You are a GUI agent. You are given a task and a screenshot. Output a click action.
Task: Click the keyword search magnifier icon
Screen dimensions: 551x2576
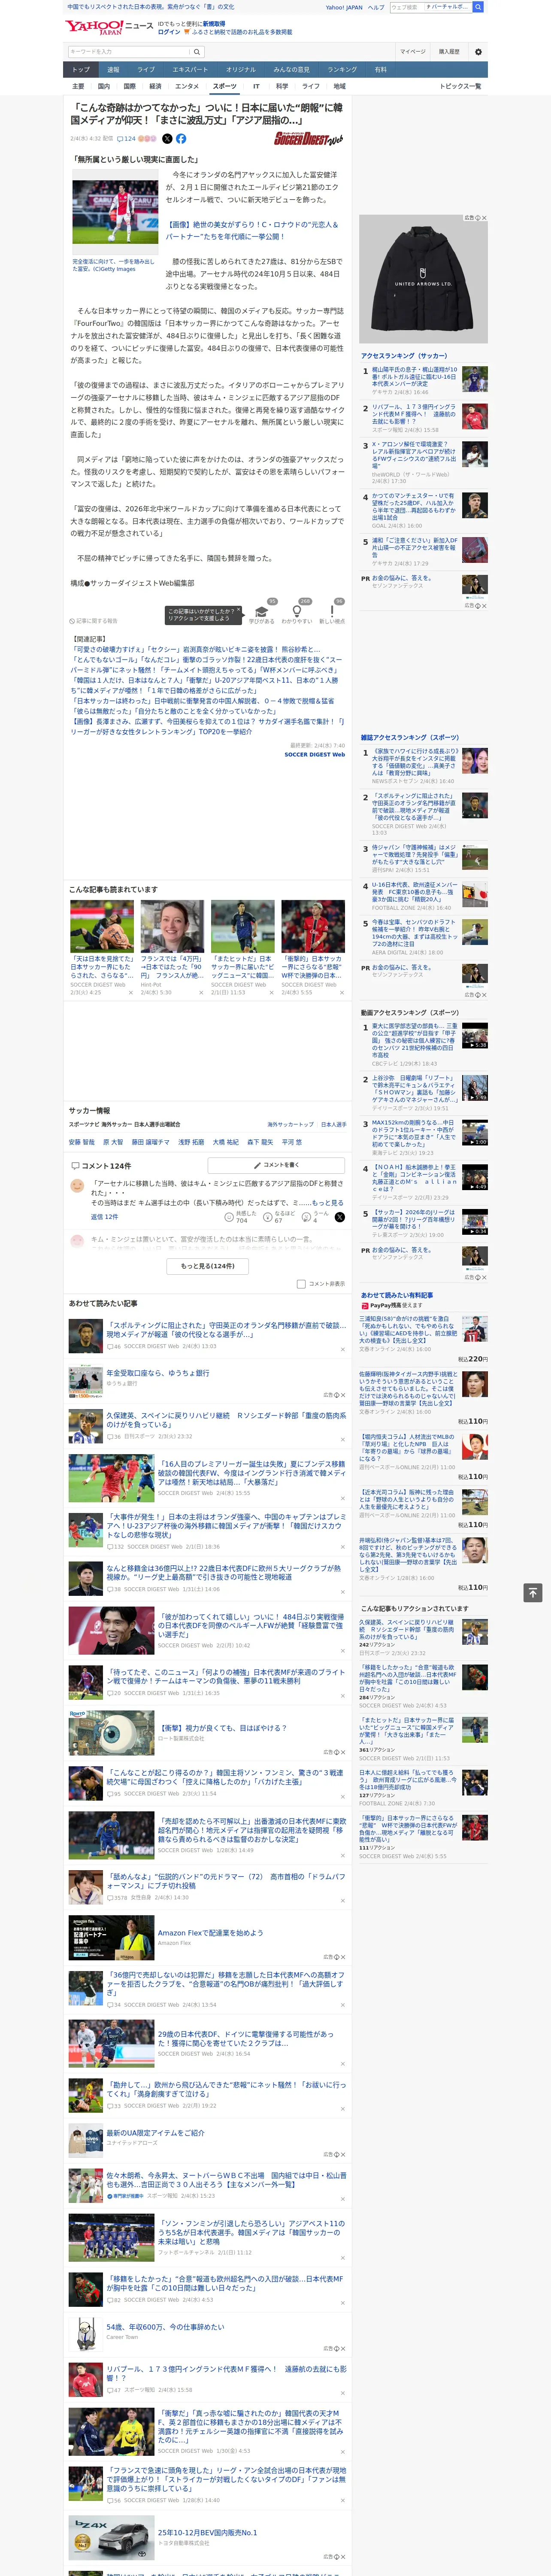click(197, 51)
